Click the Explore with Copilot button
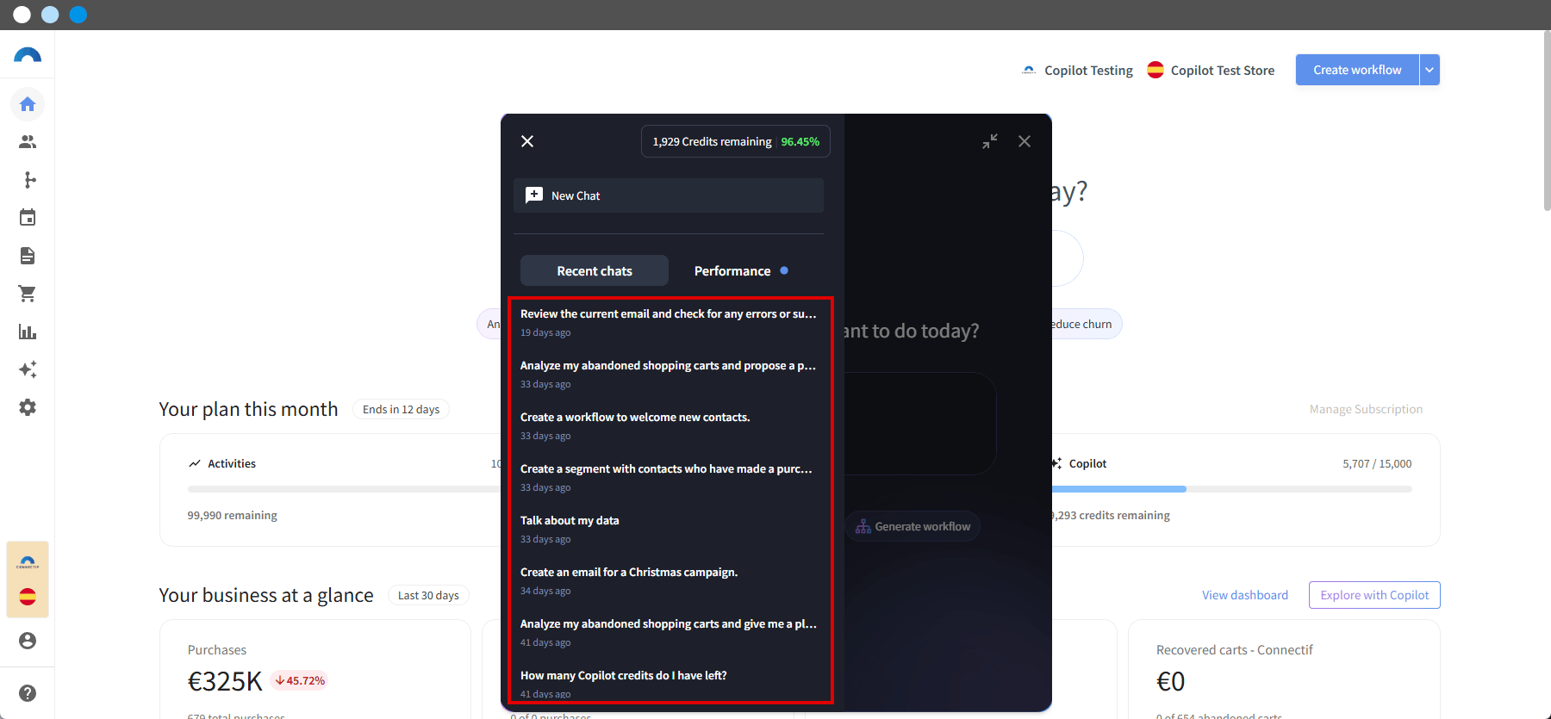Image resolution: width=1551 pixels, height=719 pixels. click(x=1374, y=595)
